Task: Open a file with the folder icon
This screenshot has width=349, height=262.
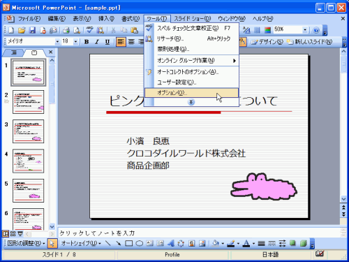Action: [x=22, y=30]
